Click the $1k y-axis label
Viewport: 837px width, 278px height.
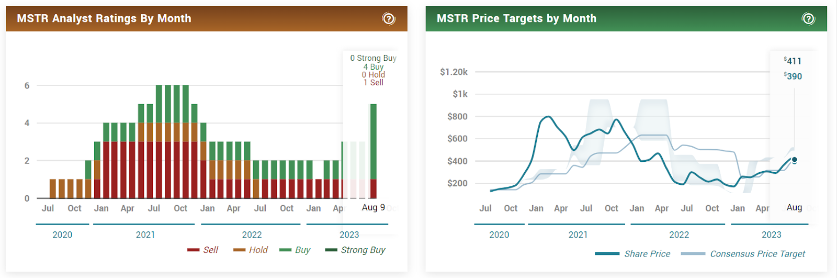[x=460, y=94]
